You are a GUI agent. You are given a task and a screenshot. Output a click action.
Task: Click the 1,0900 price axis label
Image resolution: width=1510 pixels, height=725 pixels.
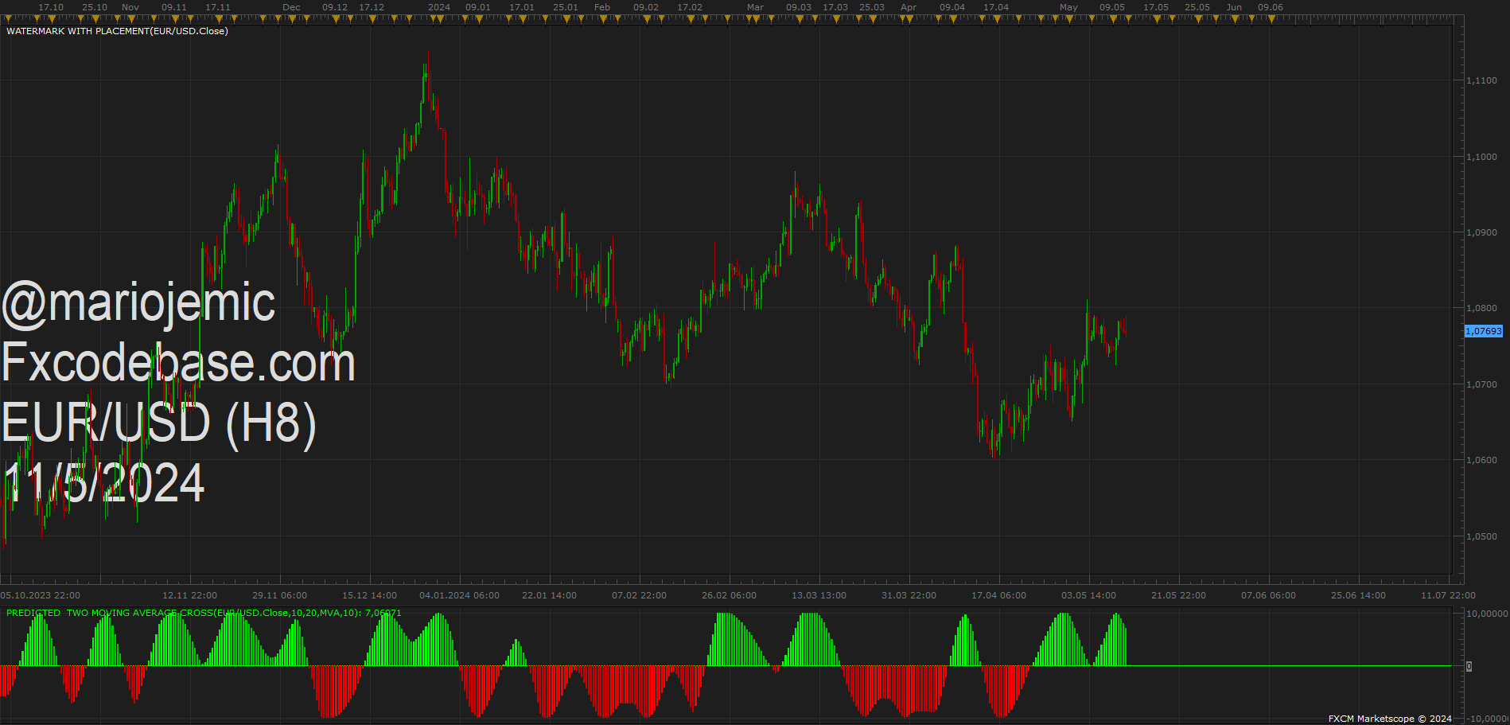pos(1481,232)
